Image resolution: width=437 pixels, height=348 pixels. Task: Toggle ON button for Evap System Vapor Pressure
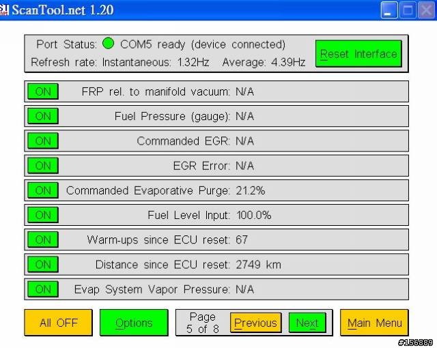[43, 289]
